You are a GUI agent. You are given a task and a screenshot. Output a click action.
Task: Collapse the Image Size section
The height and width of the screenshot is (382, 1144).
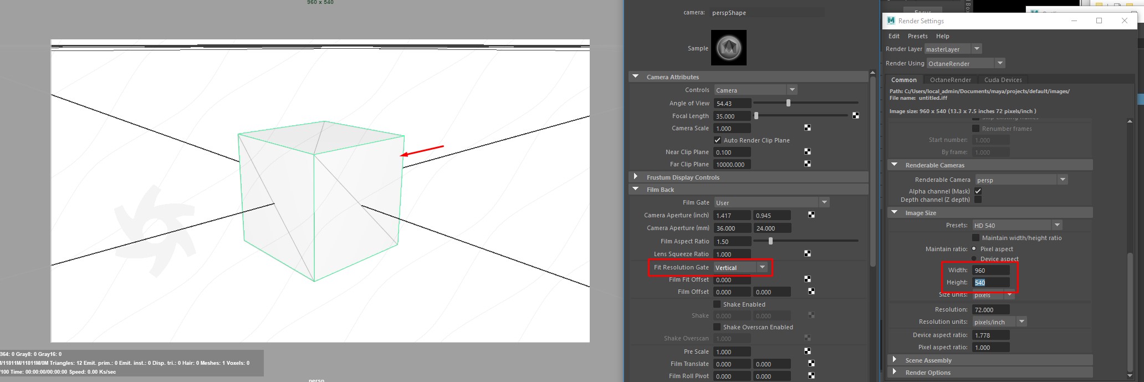coord(894,212)
